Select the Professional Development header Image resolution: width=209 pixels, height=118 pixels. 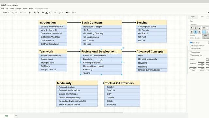pyautogui.click(x=101, y=51)
